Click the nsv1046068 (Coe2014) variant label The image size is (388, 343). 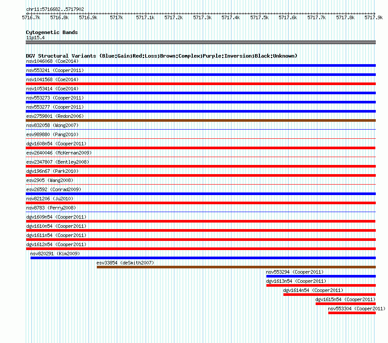pos(52,61)
